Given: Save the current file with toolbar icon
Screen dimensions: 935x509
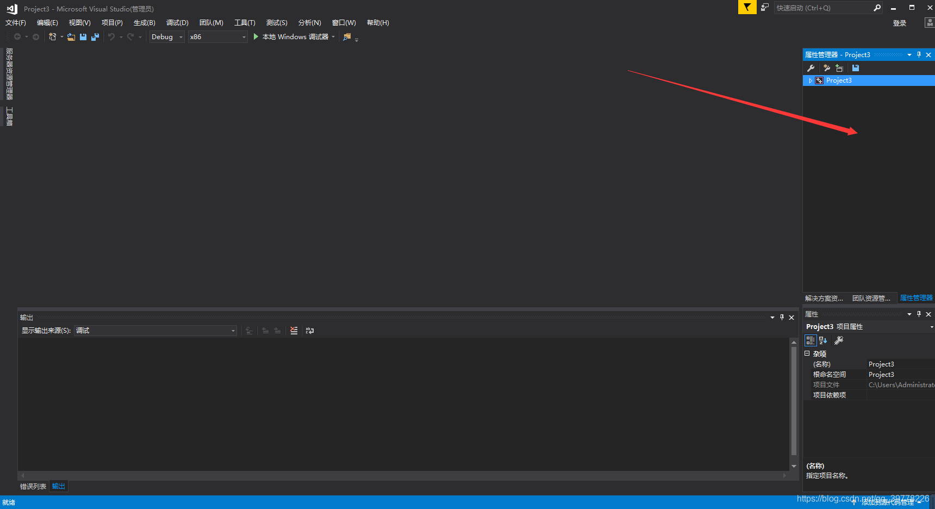Looking at the screenshot, I should 83,37.
